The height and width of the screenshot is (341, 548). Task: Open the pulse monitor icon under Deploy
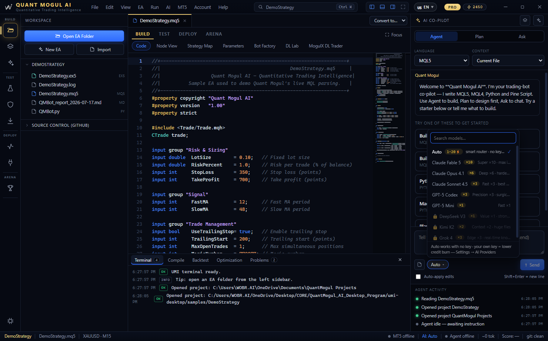10,146
